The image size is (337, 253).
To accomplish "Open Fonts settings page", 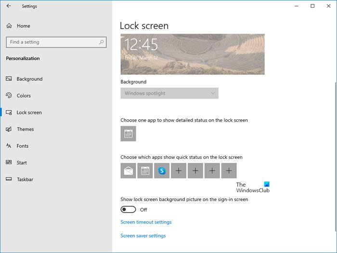I will 23,146.
